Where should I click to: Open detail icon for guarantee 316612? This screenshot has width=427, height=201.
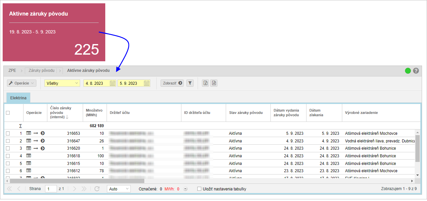29,171
